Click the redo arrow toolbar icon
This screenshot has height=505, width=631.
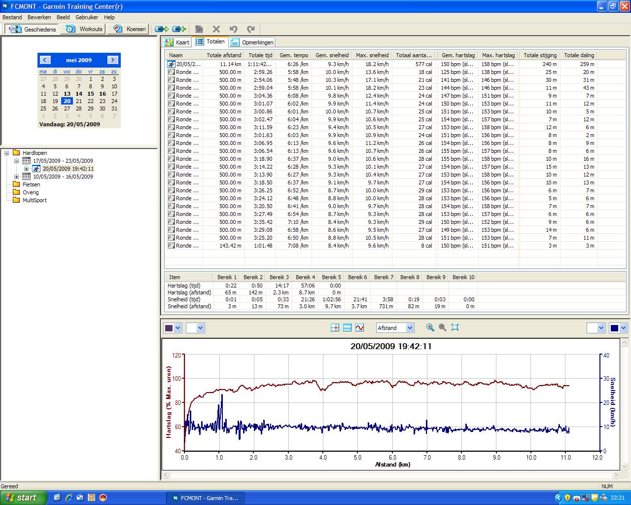[x=251, y=29]
